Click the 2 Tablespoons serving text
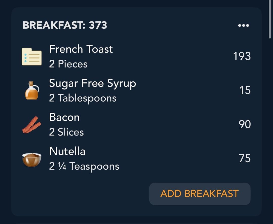This screenshot has width=273, height=224. [83, 98]
